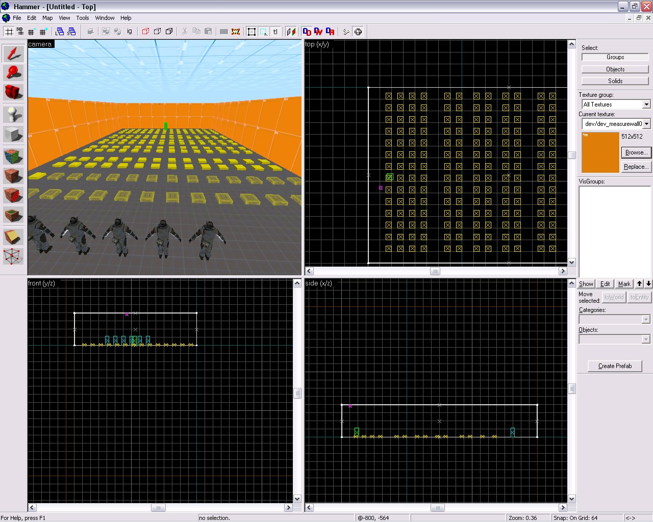This screenshot has height=522, width=653.
Task: Click the Create Prefab button
Action: coord(615,366)
